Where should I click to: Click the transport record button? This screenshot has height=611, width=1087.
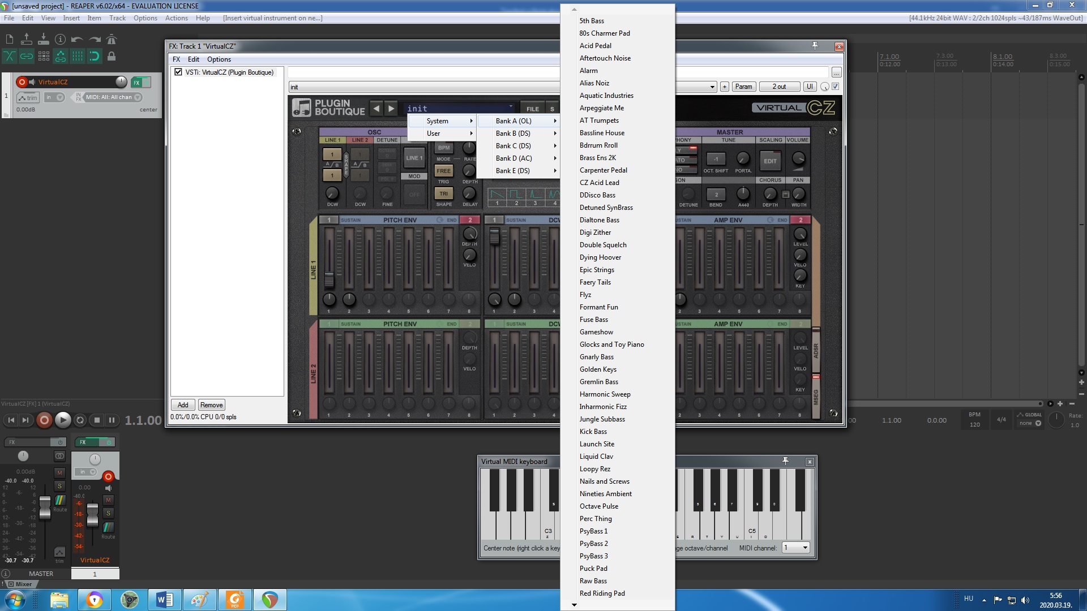pos(44,420)
